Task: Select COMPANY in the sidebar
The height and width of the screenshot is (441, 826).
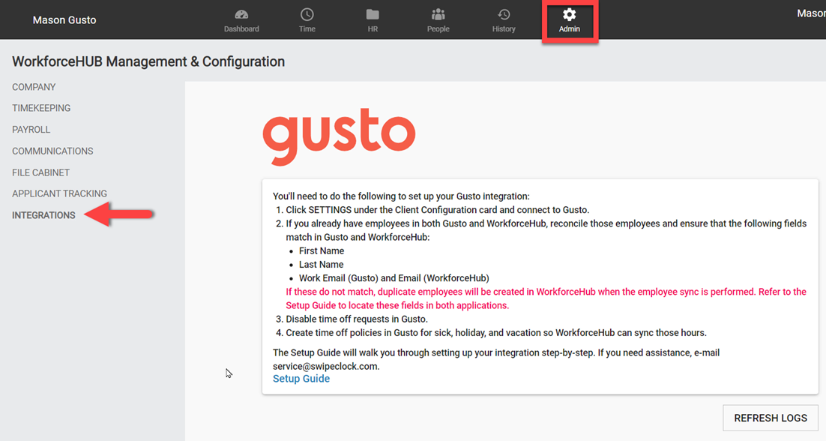Action: point(34,86)
